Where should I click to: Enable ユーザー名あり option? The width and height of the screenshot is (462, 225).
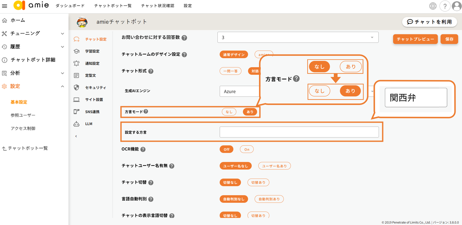[x=274, y=166]
